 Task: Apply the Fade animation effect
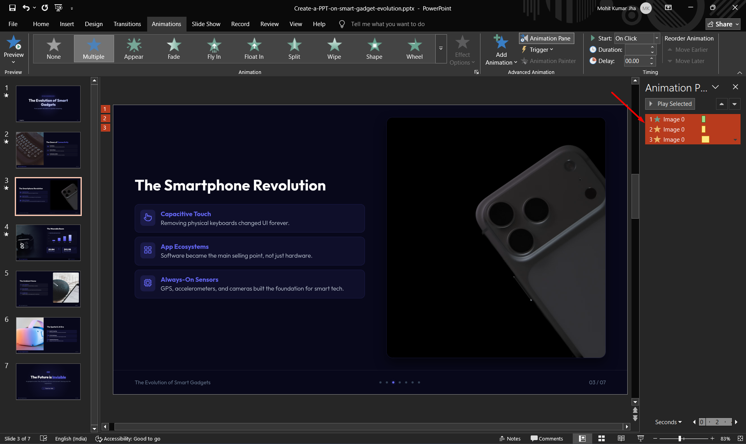coord(174,49)
